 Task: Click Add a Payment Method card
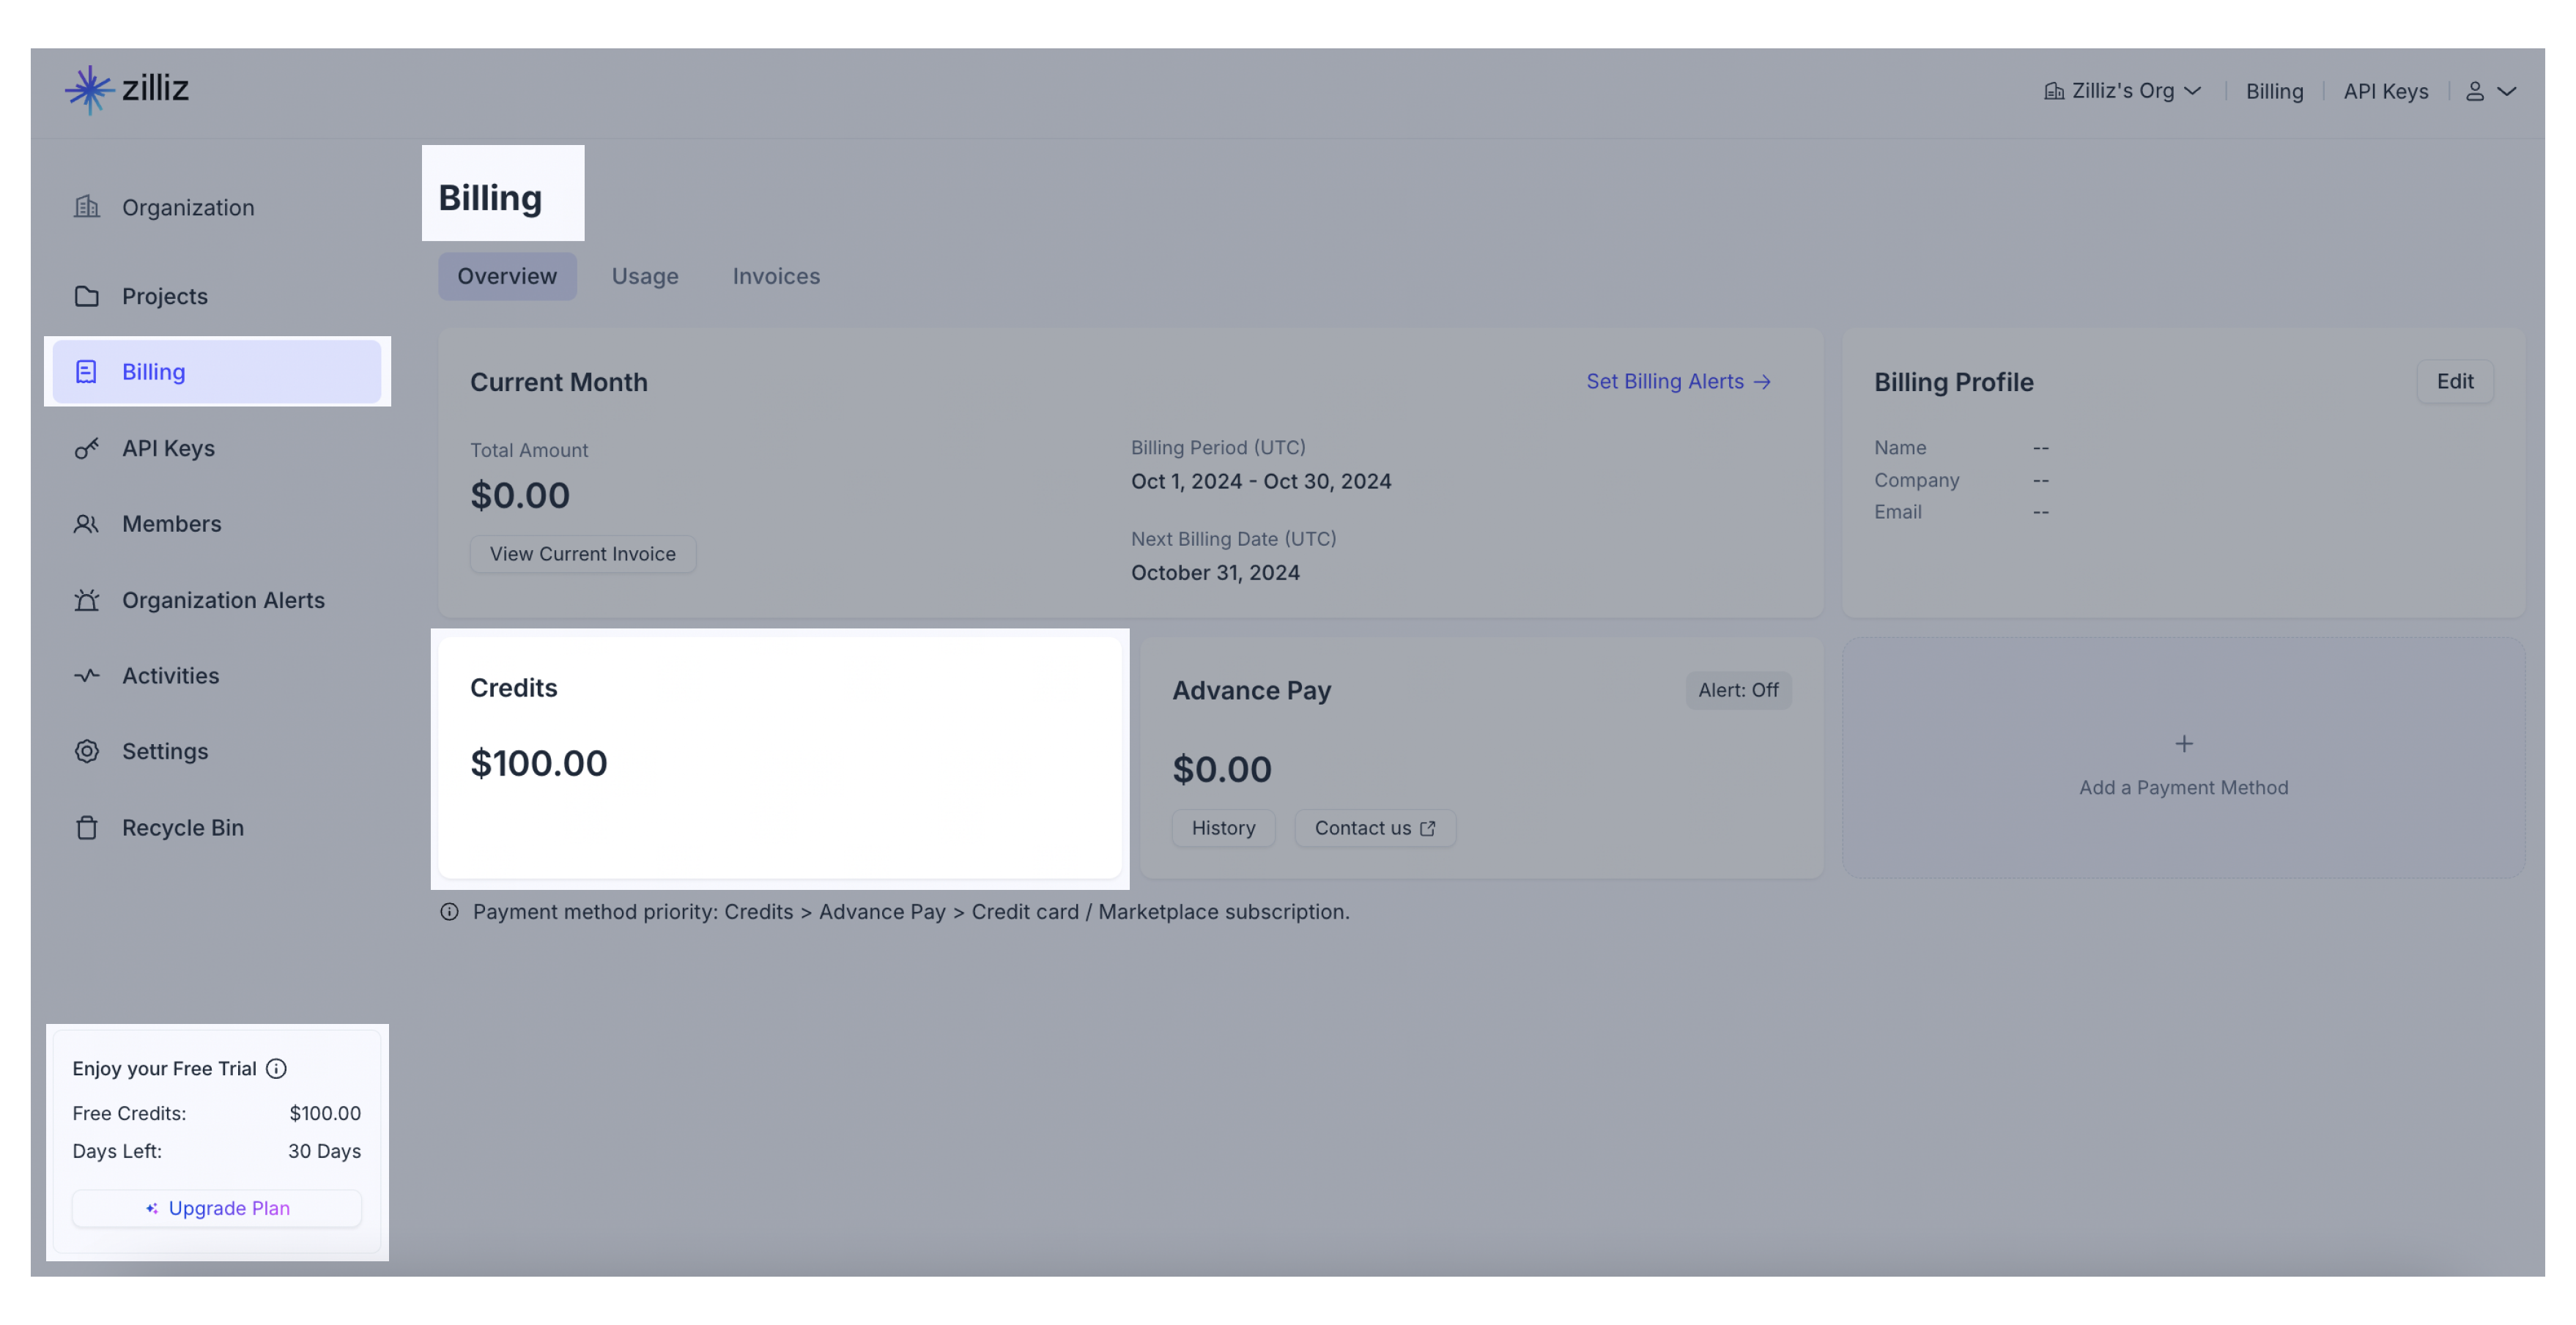(x=2183, y=766)
